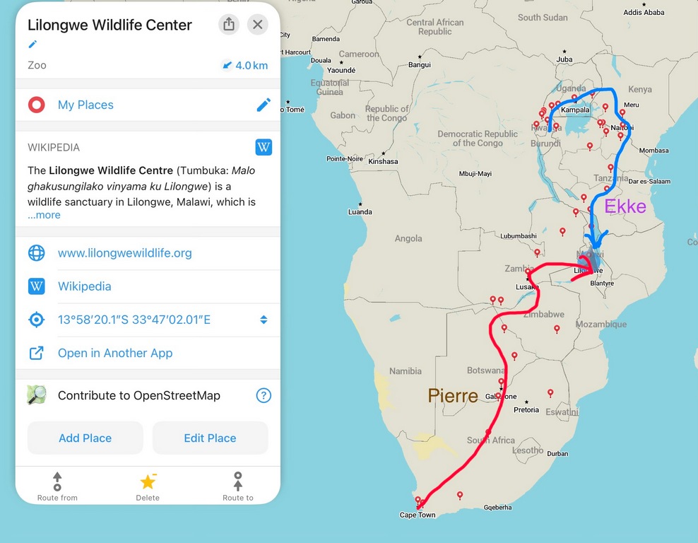The width and height of the screenshot is (698, 543).
Task: Tap the coordinates target icon
Action: [x=36, y=320]
